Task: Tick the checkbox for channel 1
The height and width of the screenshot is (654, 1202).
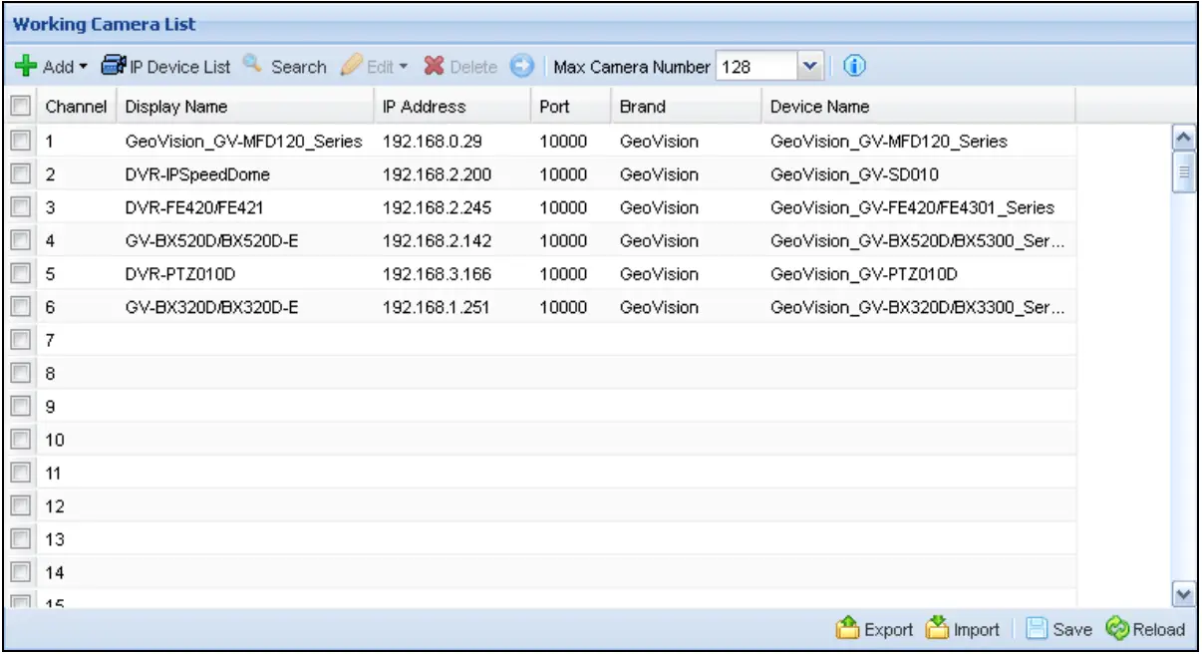Action: click(20, 142)
